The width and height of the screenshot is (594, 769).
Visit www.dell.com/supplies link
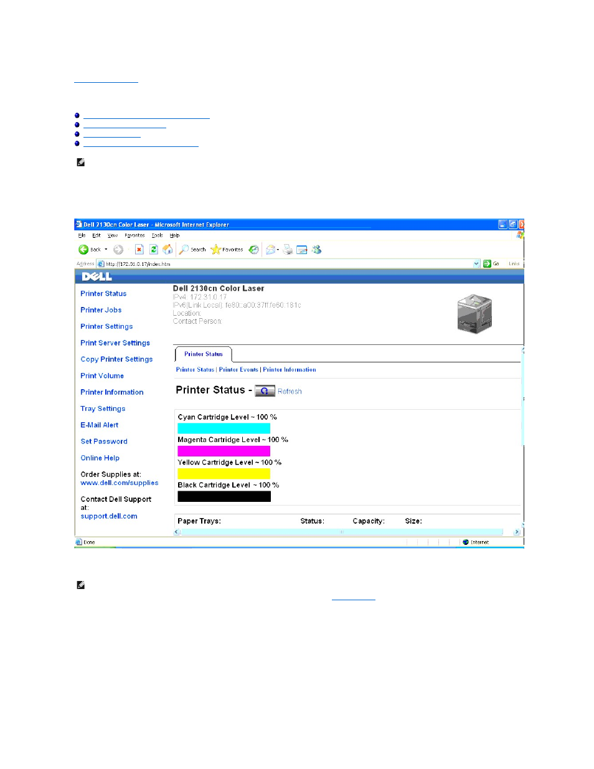tap(120, 483)
